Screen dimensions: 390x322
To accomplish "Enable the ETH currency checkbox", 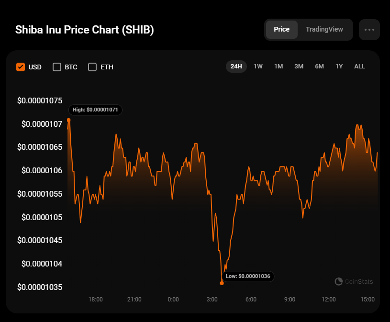I will (92, 67).
